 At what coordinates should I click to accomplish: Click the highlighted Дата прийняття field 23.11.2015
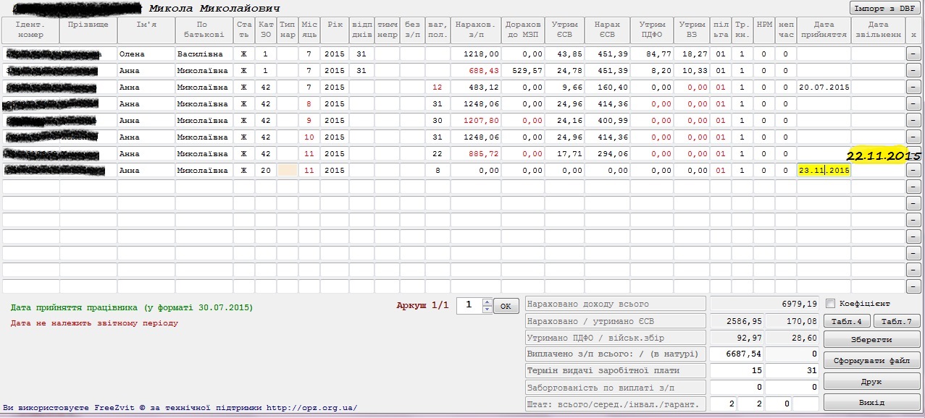(824, 171)
